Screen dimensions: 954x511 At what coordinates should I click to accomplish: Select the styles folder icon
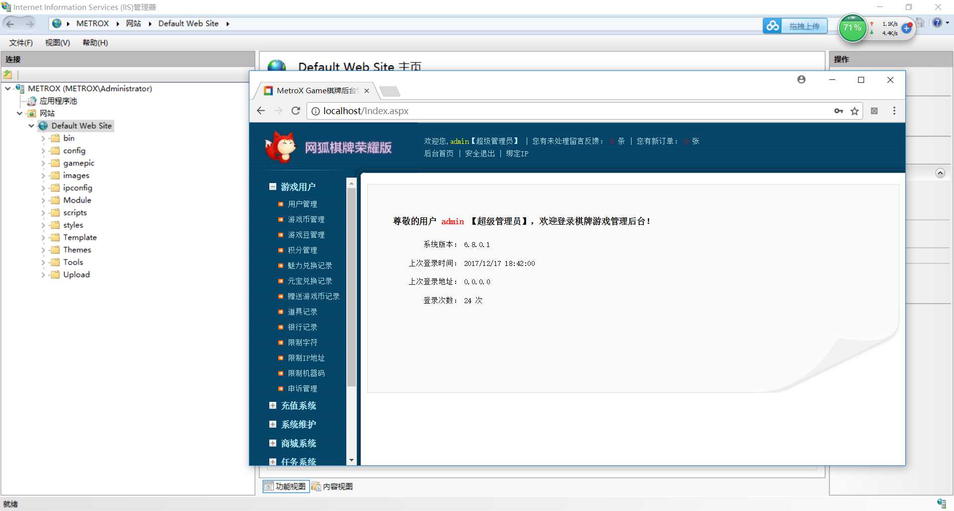[x=55, y=225]
